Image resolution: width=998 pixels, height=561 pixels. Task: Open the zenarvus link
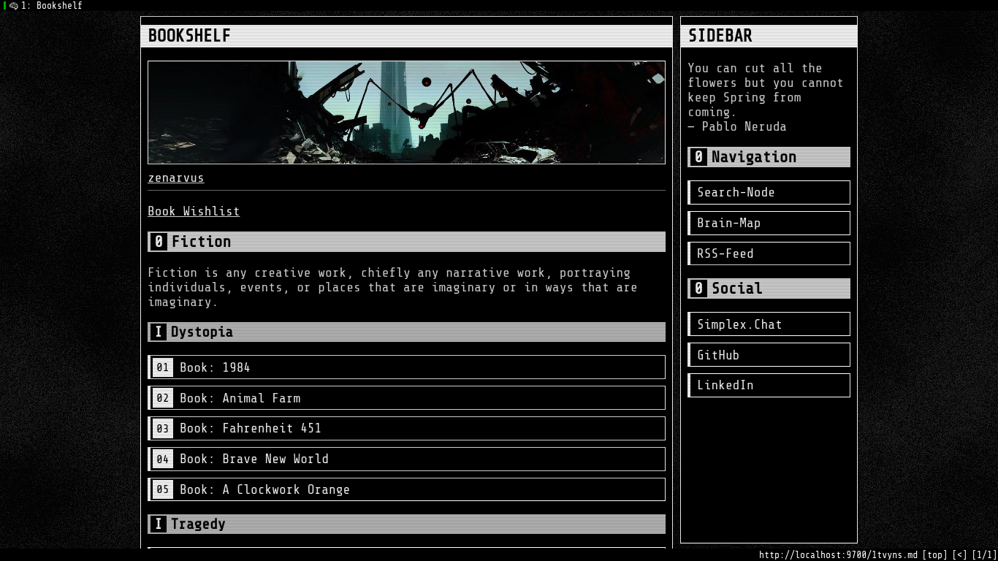click(x=176, y=178)
